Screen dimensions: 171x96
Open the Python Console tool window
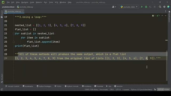click(x=71, y=86)
